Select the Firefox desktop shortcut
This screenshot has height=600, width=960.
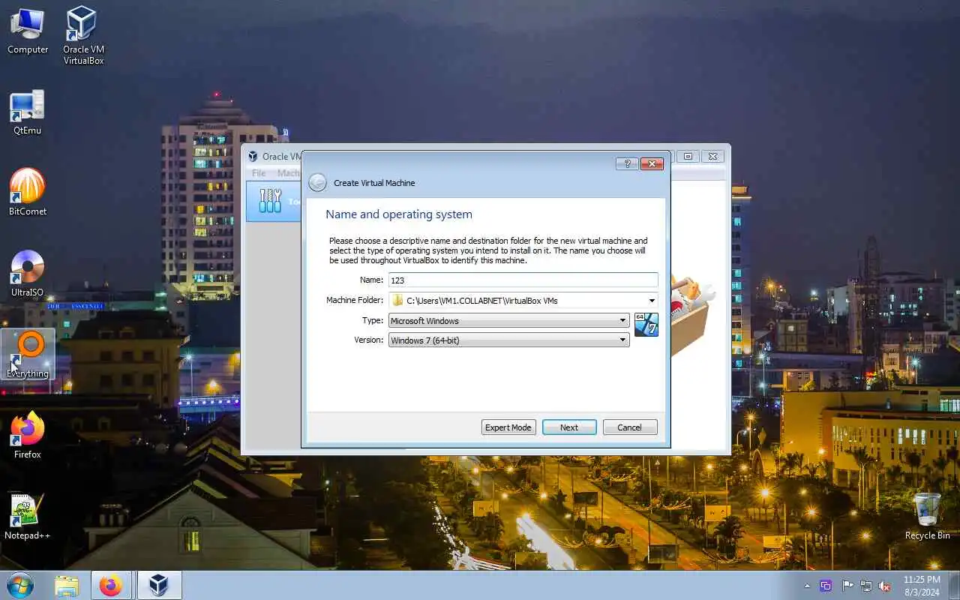pyautogui.click(x=28, y=435)
